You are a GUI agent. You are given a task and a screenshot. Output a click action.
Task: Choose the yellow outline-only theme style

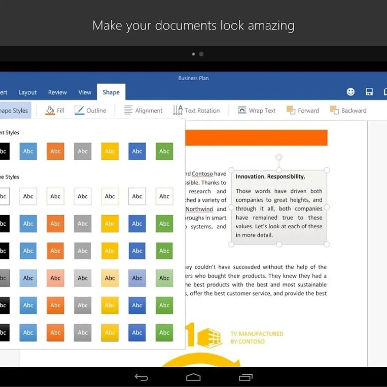click(110, 196)
